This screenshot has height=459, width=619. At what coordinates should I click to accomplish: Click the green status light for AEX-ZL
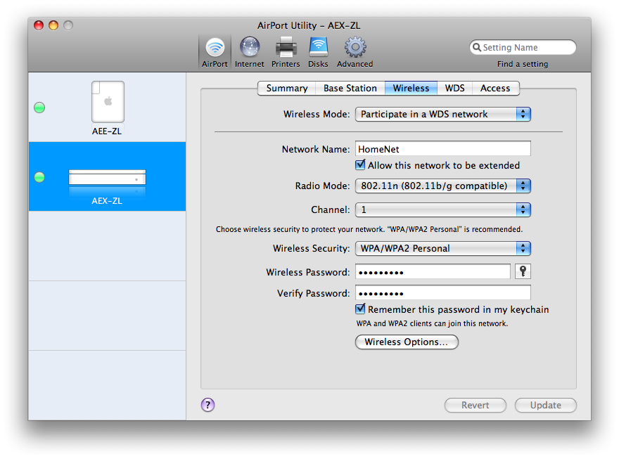click(39, 177)
